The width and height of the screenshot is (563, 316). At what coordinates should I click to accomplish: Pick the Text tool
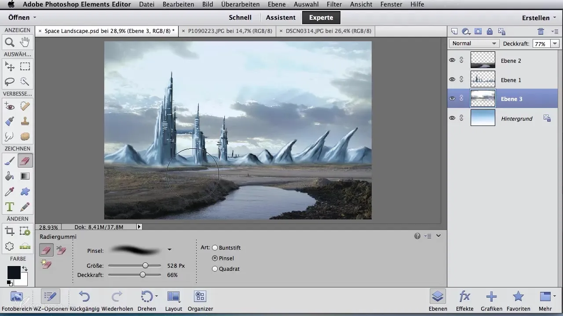point(9,206)
